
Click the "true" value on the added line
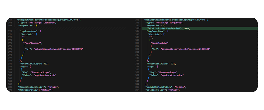click(187, 28)
